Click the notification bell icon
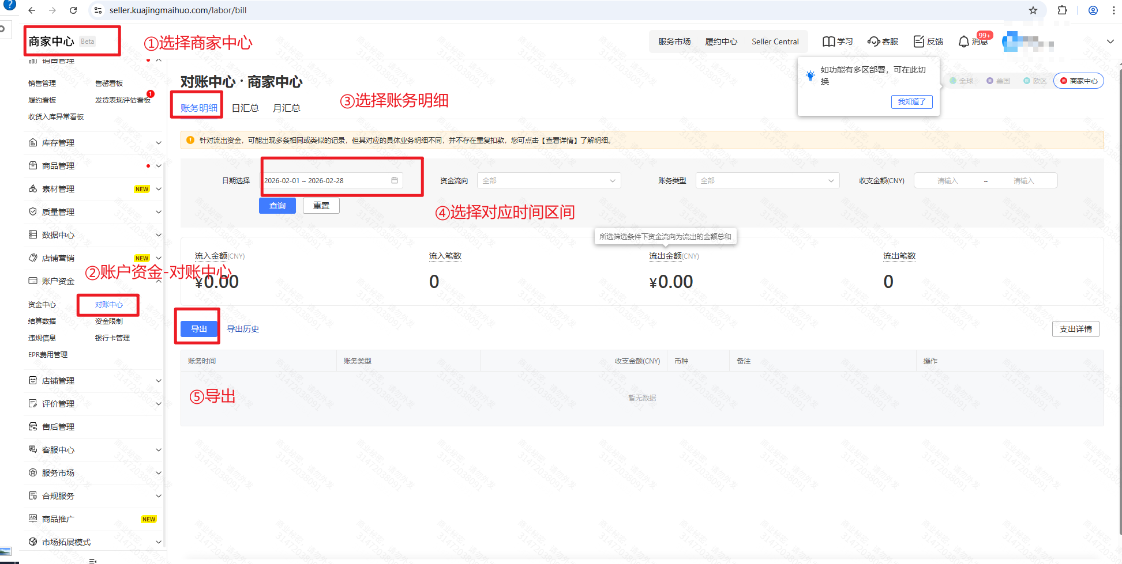1122x564 pixels. pos(963,42)
